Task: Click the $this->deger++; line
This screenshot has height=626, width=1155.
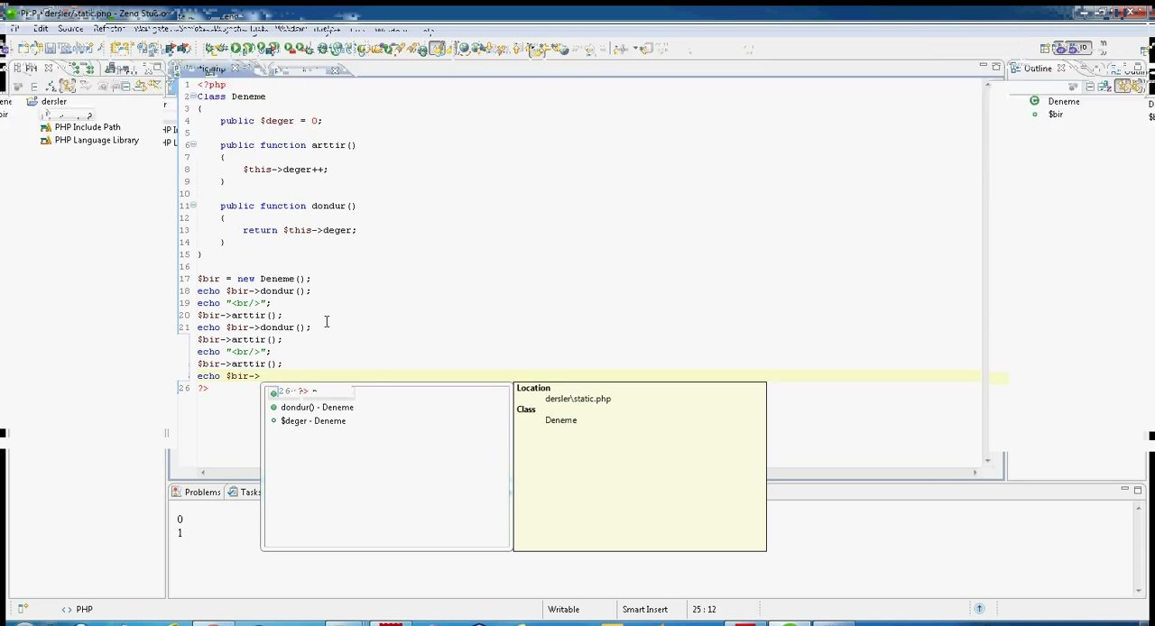Action: [x=285, y=170]
